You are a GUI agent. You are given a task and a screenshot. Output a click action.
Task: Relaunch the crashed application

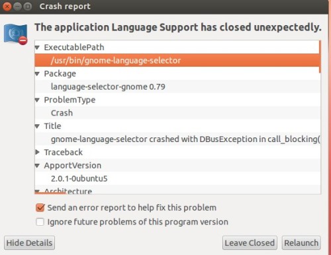click(301, 243)
